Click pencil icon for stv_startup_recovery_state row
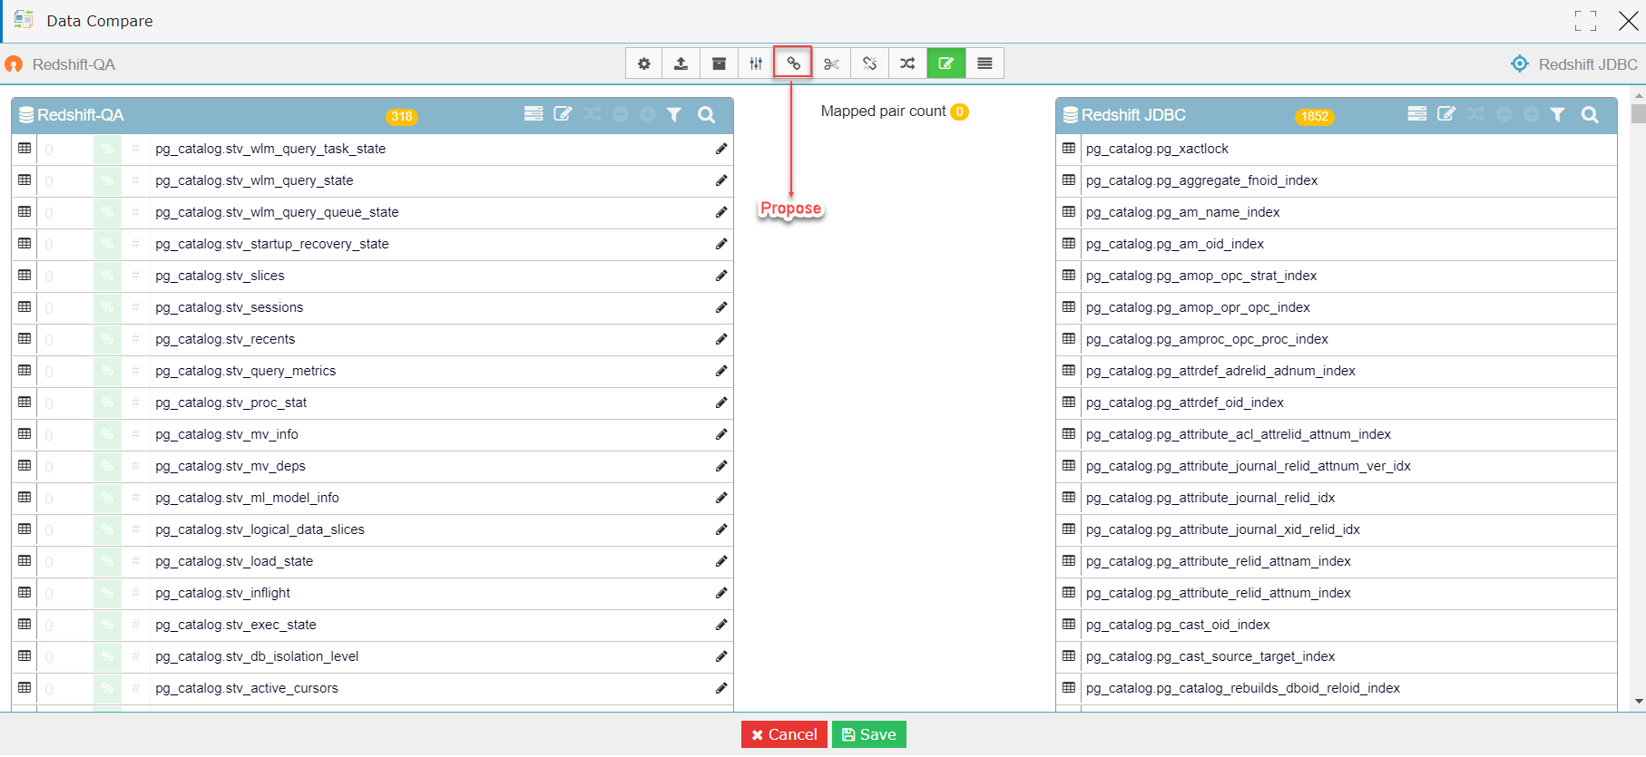 721,244
